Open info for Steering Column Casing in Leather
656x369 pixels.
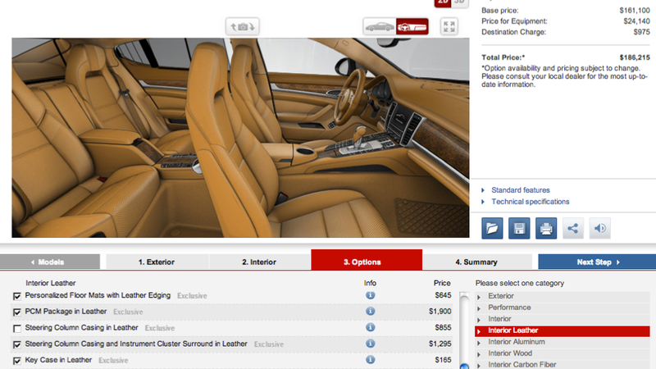[371, 327]
